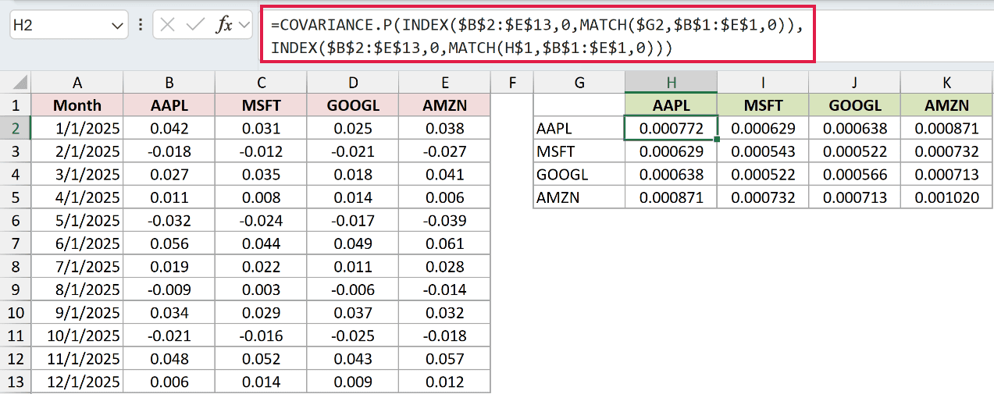
Task: Click the covariance cell 0.000772
Action: click(x=671, y=129)
